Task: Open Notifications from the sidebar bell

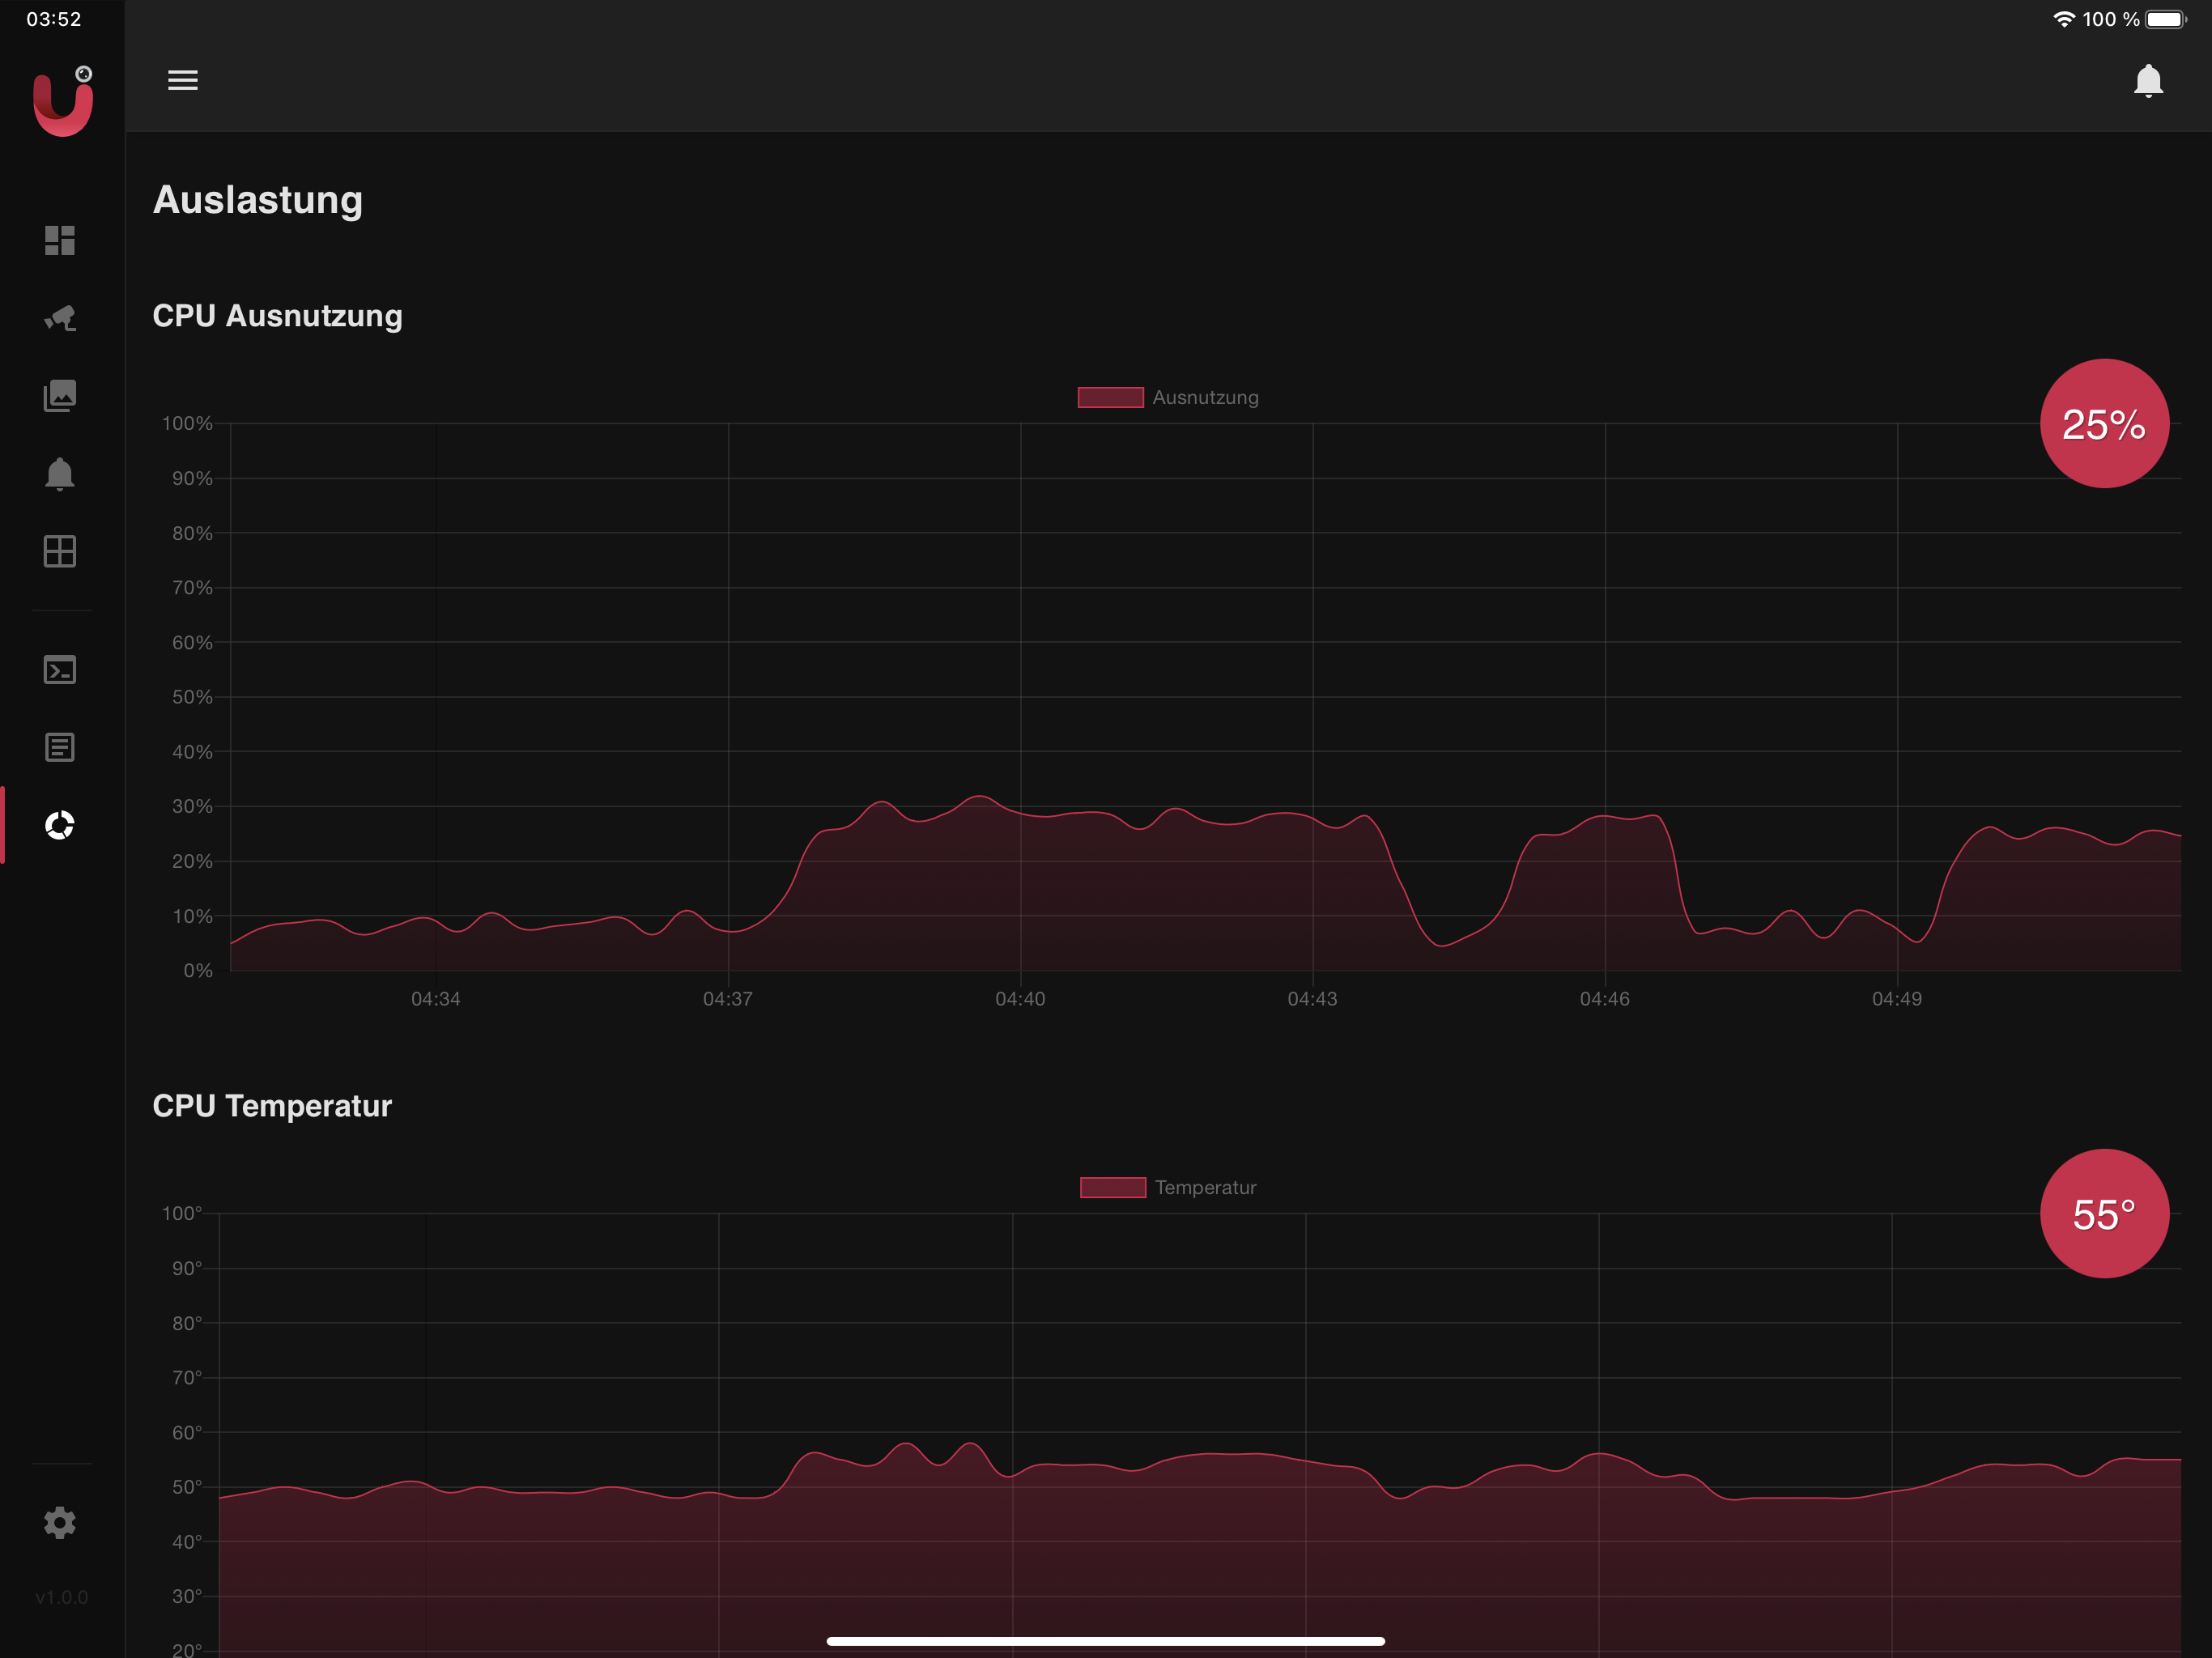Action: tap(60, 474)
